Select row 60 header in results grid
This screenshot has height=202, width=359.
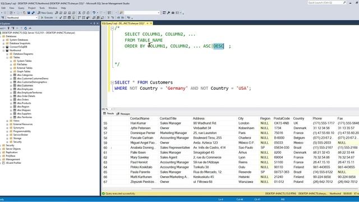105,148
